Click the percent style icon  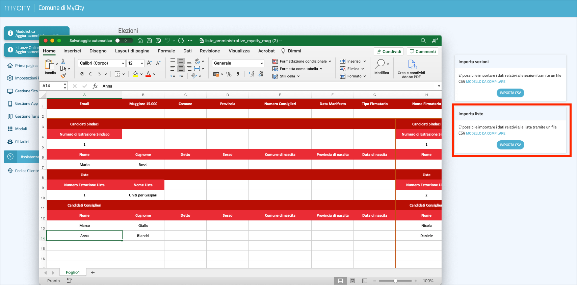[229, 74]
